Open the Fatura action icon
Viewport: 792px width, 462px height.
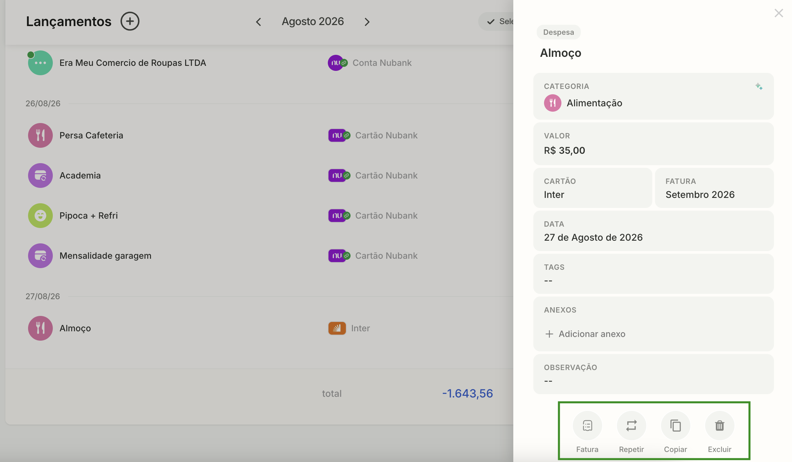(x=587, y=425)
